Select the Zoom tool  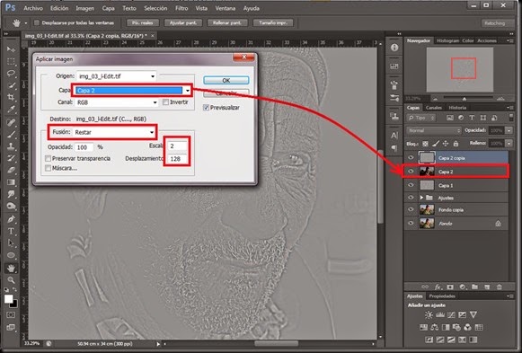click(x=11, y=280)
